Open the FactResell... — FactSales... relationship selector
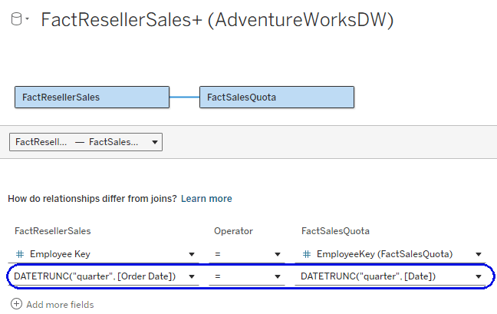 tap(85, 142)
